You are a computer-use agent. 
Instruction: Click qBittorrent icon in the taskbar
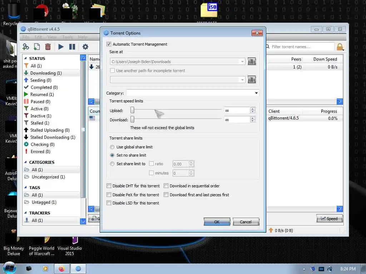78,269
